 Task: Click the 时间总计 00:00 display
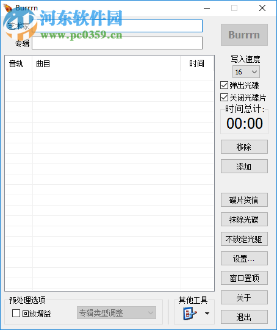point(245,123)
